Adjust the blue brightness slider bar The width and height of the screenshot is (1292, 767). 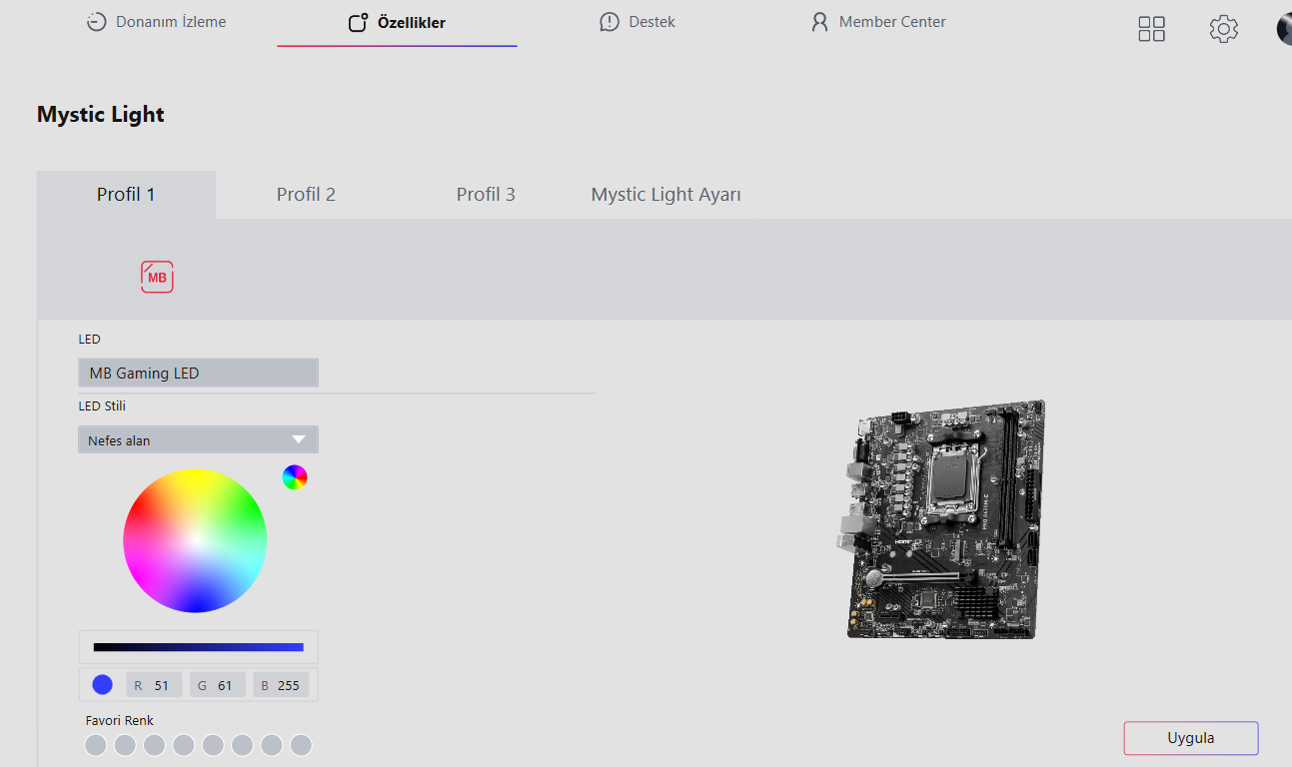coord(198,647)
